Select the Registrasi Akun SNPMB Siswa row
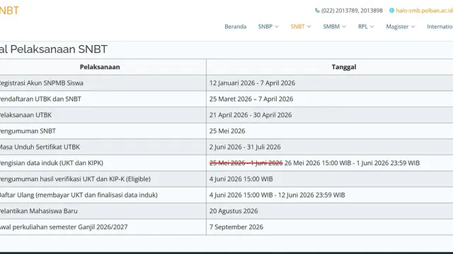Image resolution: width=453 pixels, height=254 pixels. [226, 83]
